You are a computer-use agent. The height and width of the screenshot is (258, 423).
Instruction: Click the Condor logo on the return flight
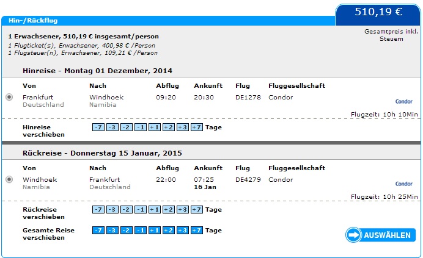tap(403, 184)
